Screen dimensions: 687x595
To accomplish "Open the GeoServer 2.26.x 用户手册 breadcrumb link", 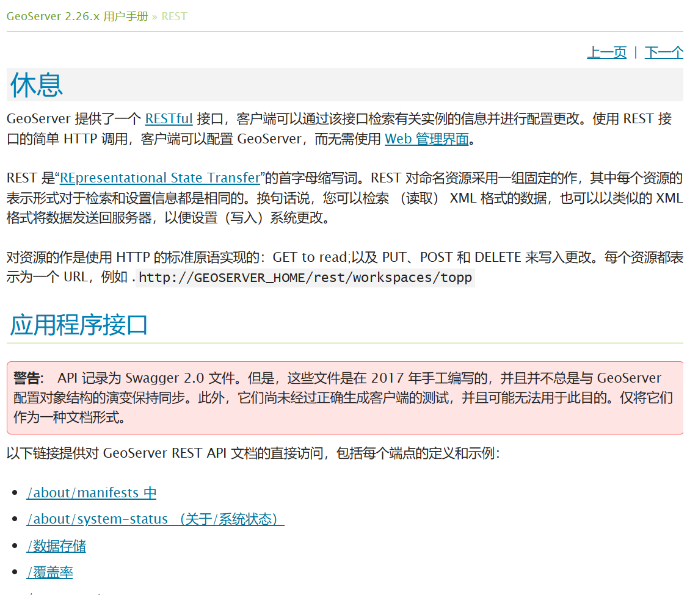I will (77, 16).
